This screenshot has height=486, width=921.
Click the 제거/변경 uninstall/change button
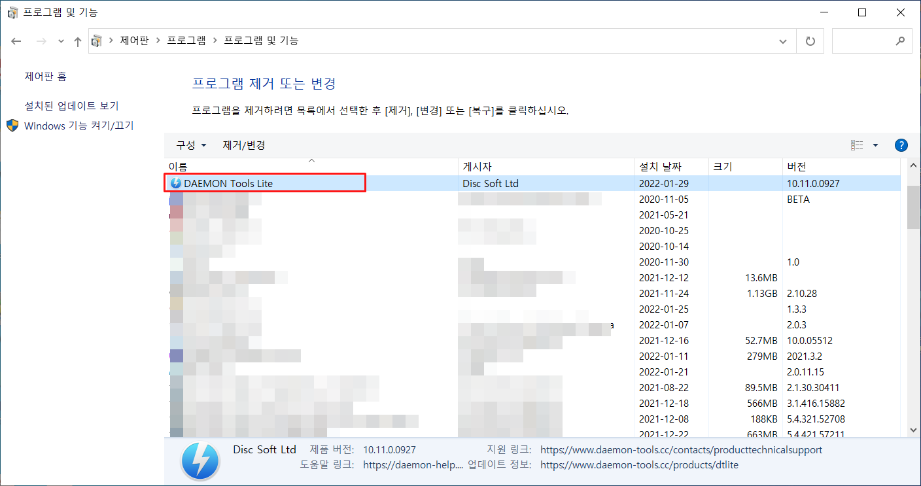click(x=244, y=145)
